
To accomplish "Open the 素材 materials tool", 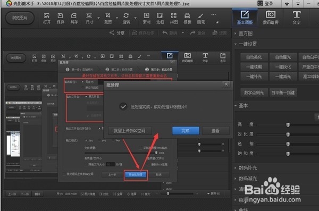I will (147, 18).
